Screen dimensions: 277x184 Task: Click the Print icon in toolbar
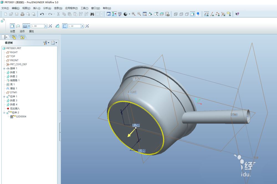pos(22,14)
